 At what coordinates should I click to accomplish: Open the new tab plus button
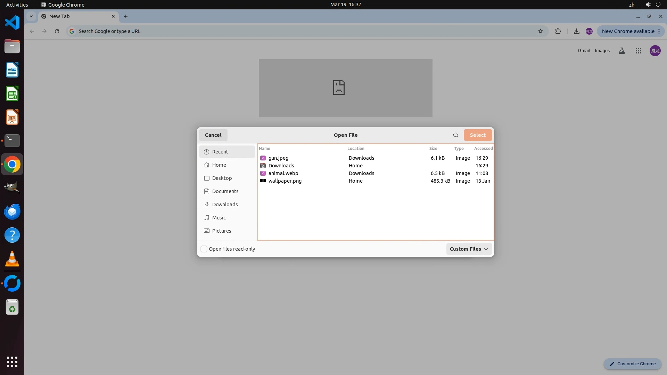[x=126, y=16]
